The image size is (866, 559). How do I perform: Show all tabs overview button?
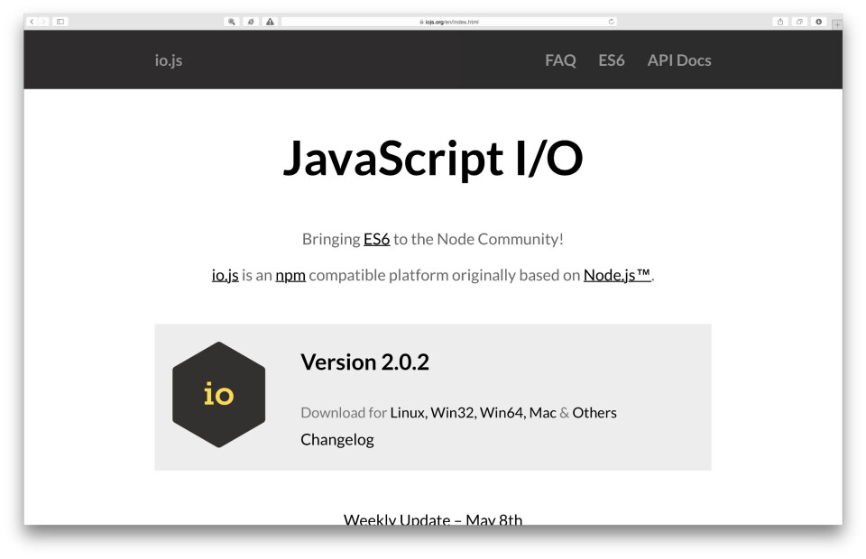coord(799,22)
